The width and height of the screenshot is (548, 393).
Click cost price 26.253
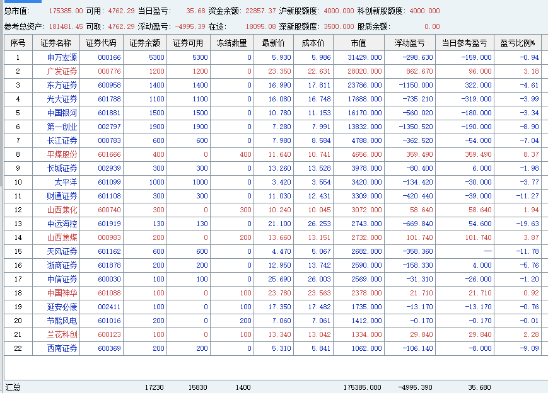point(320,224)
